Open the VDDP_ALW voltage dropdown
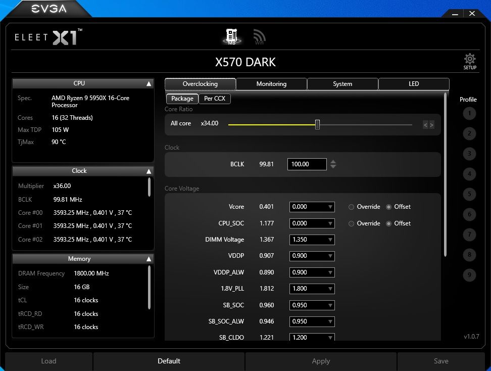 [x=312, y=272]
